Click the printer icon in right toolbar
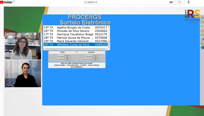Viewport: 204px width, 116px height. [x=202, y=39]
